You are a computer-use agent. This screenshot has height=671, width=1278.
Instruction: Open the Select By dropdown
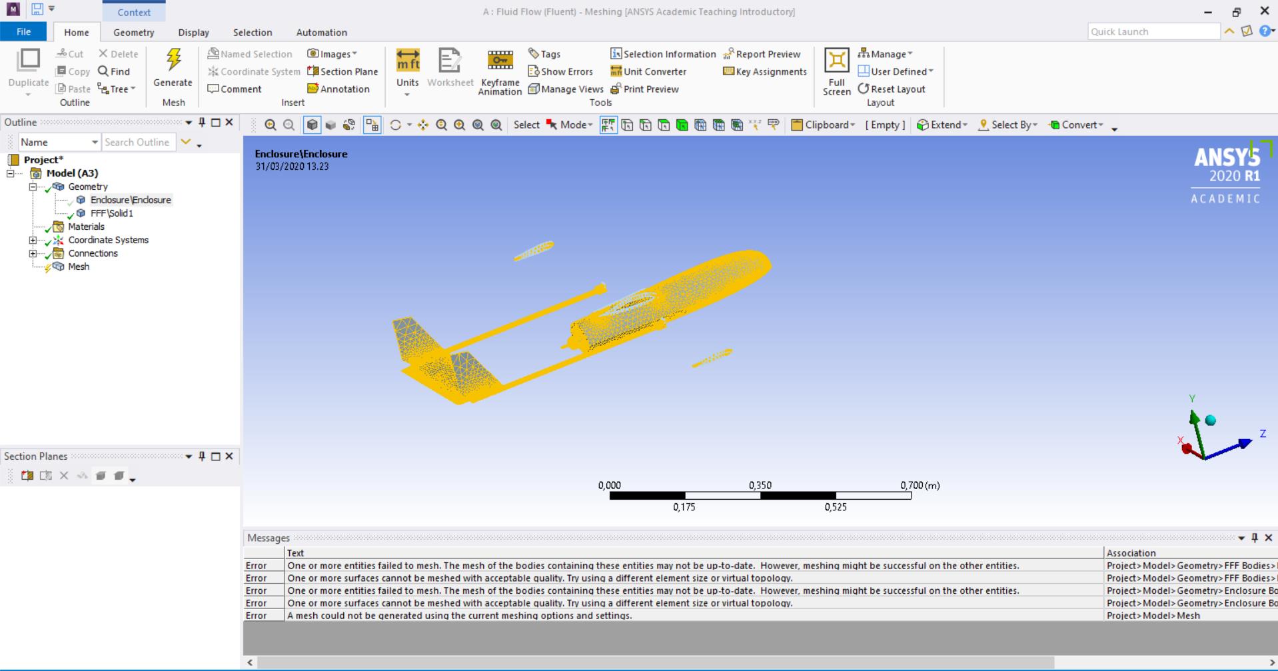pos(1007,125)
